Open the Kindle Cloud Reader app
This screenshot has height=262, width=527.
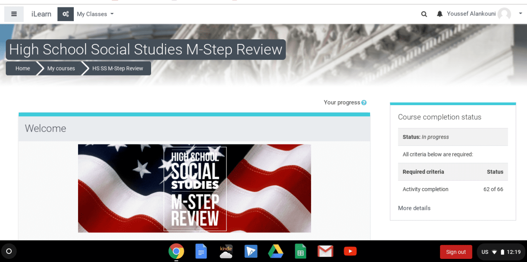tap(226, 251)
